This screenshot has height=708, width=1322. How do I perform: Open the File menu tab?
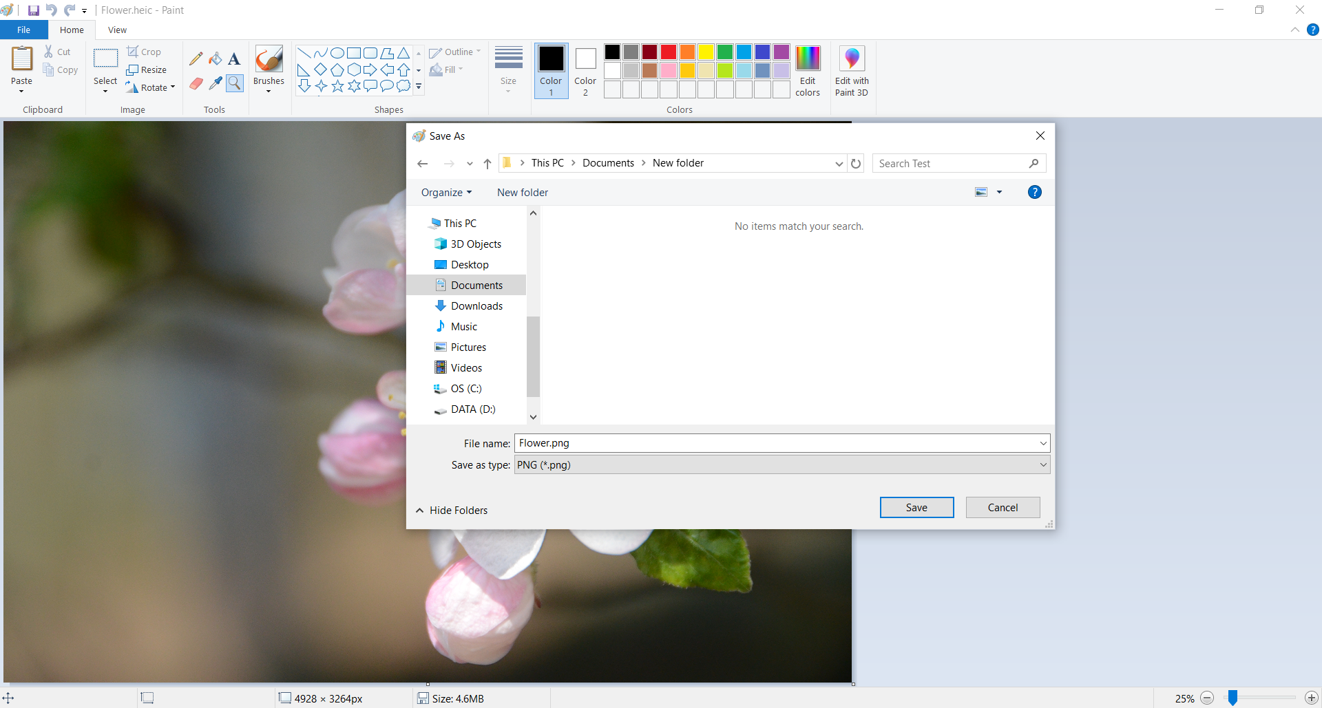tap(23, 30)
